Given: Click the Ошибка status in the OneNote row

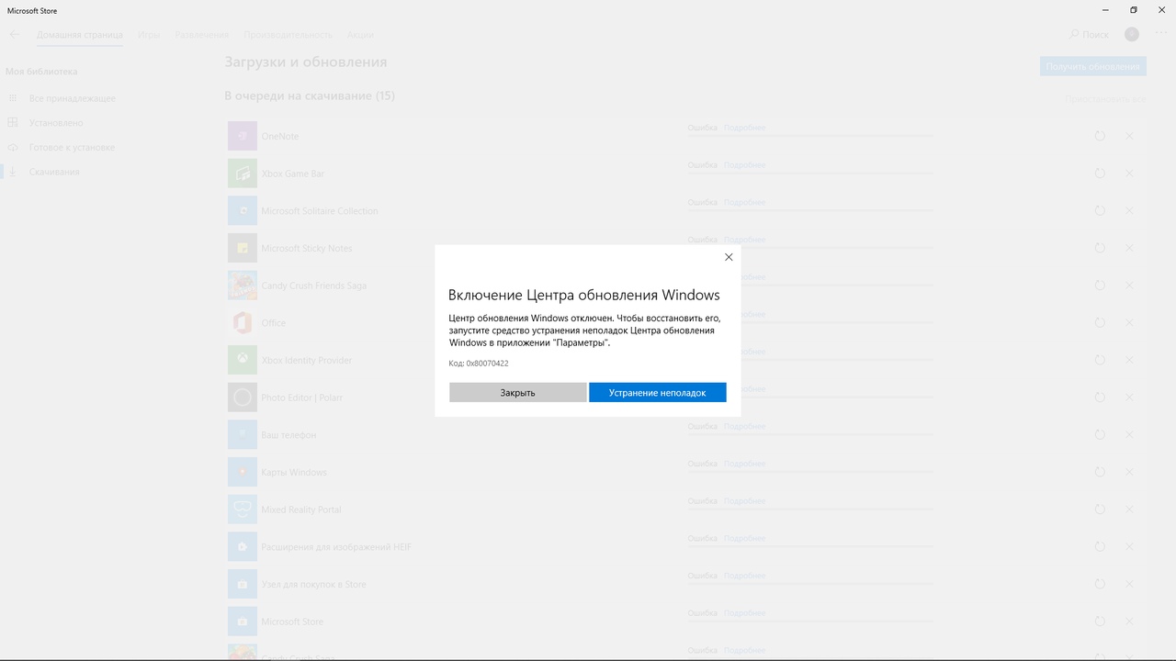Looking at the screenshot, I should pos(702,128).
